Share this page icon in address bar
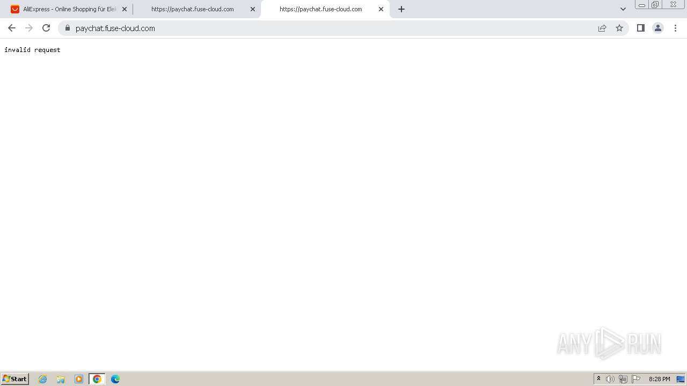687x386 pixels. (602, 28)
